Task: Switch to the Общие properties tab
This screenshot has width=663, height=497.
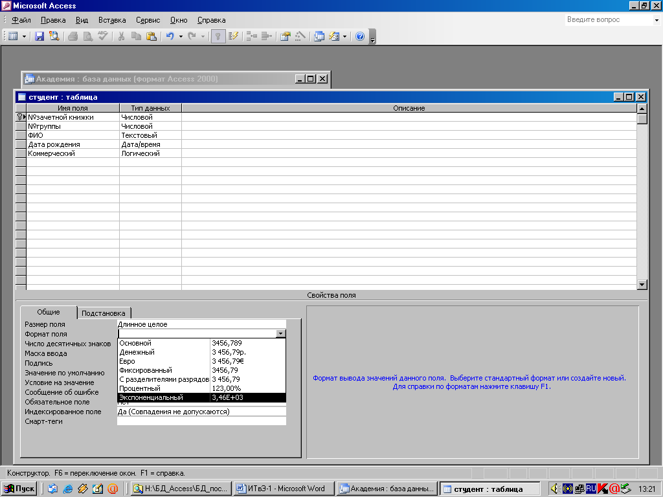Action: click(x=48, y=312)
